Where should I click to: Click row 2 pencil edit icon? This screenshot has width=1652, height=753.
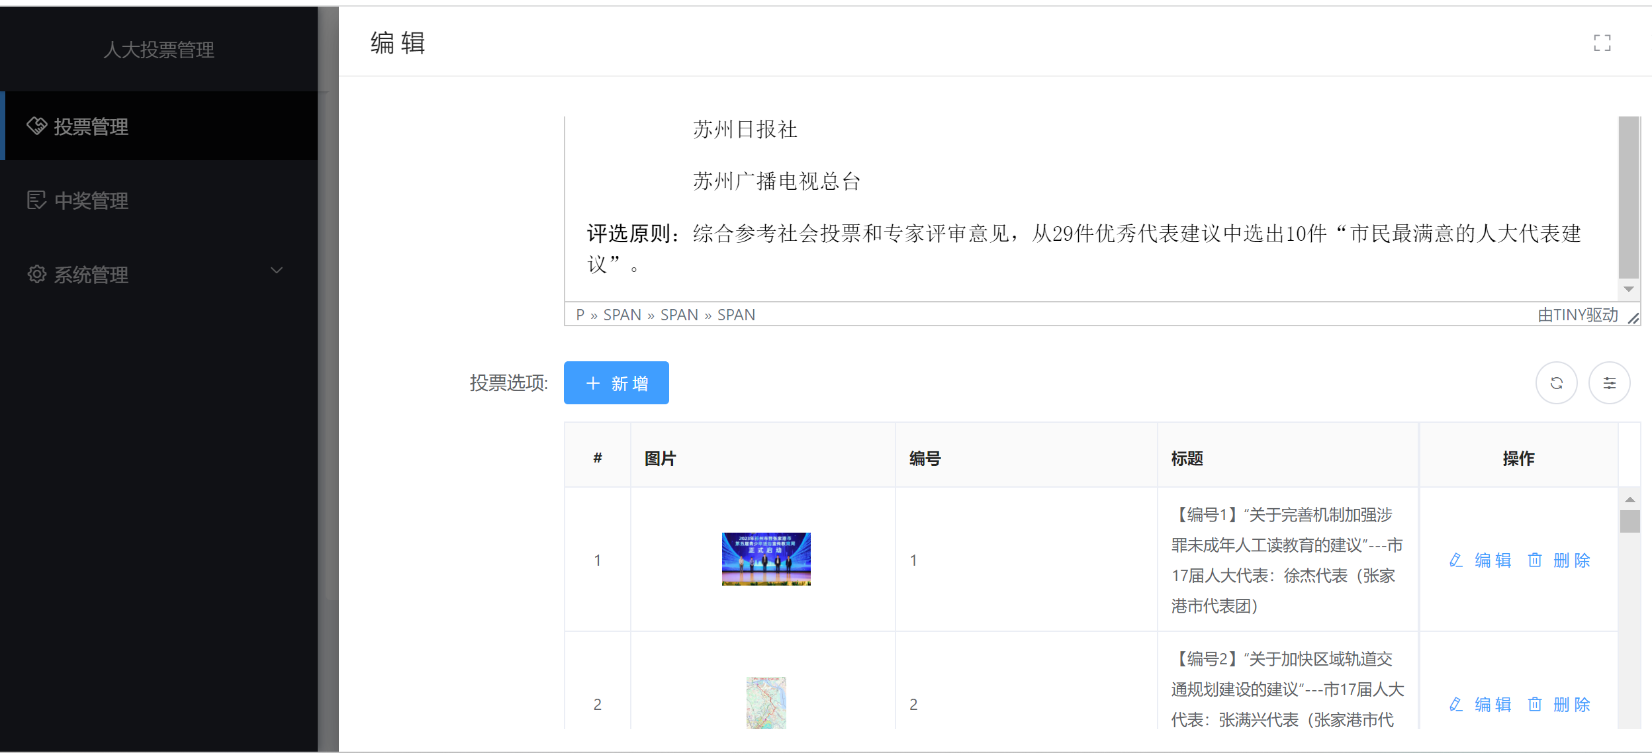click(1456, 704)
